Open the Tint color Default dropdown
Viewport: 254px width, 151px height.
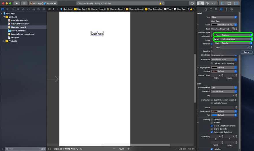click(224, 115)
